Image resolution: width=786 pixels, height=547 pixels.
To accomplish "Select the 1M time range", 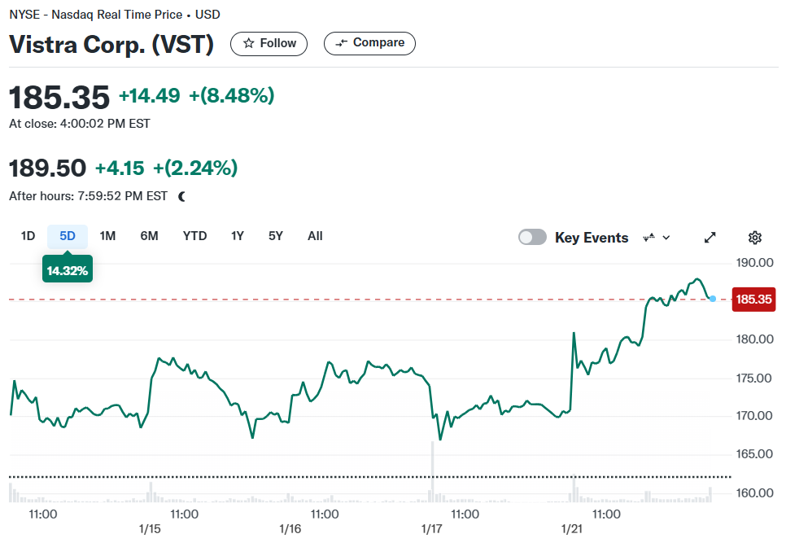I will coord(107,236).
